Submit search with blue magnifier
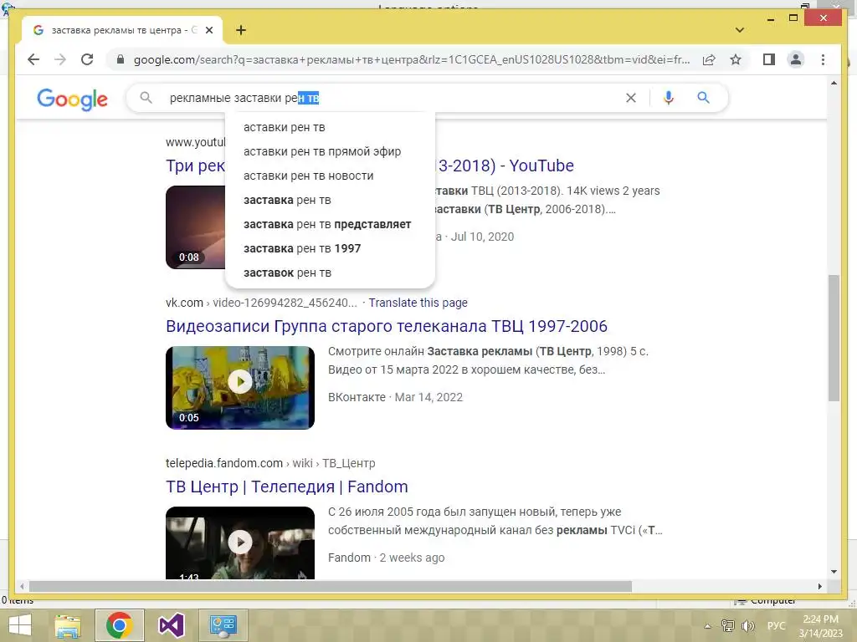 703,98
